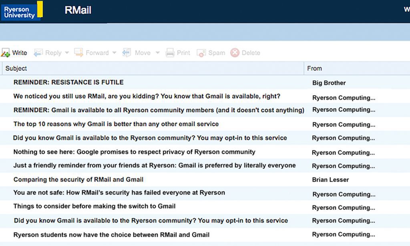Open 'Nothing to see here: Google promises' email
This screenshot has width=410, height=246.
click(135, 152)
